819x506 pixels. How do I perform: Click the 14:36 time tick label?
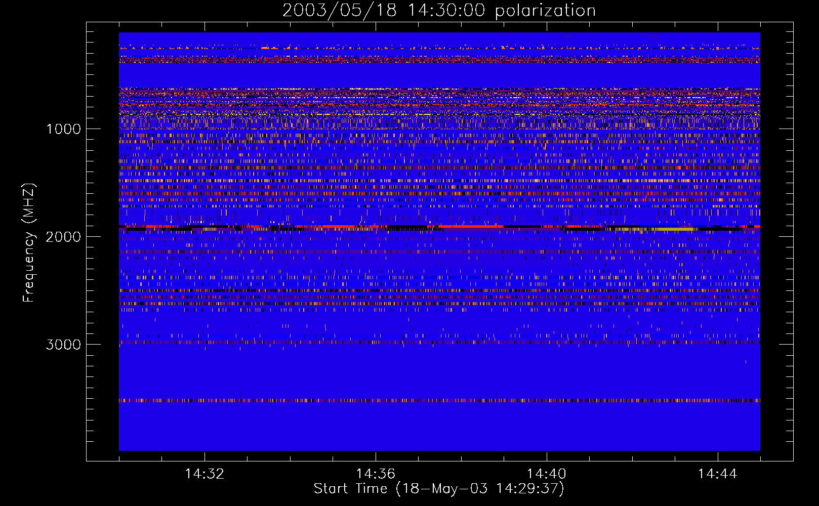point(376,474)
